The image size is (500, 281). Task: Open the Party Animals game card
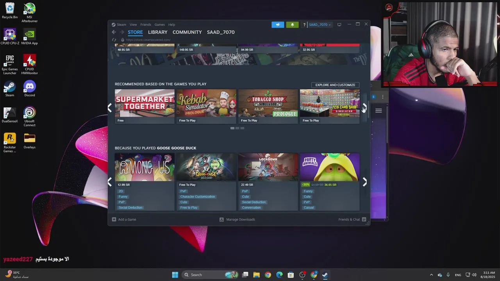pyautogui.click(x=330, y=182)
